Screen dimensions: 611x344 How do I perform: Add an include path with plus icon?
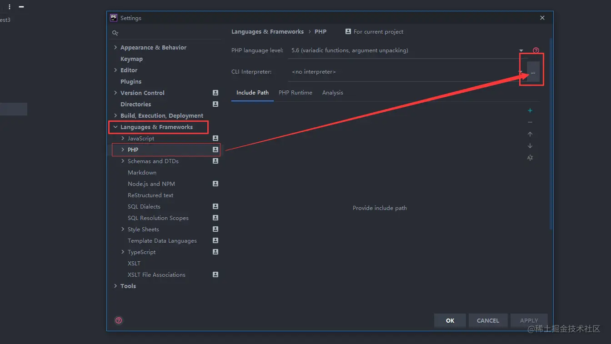pyautogui.click(x=530, y=110)
